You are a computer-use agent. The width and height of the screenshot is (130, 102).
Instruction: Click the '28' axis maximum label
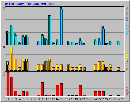tap(4, 8)
